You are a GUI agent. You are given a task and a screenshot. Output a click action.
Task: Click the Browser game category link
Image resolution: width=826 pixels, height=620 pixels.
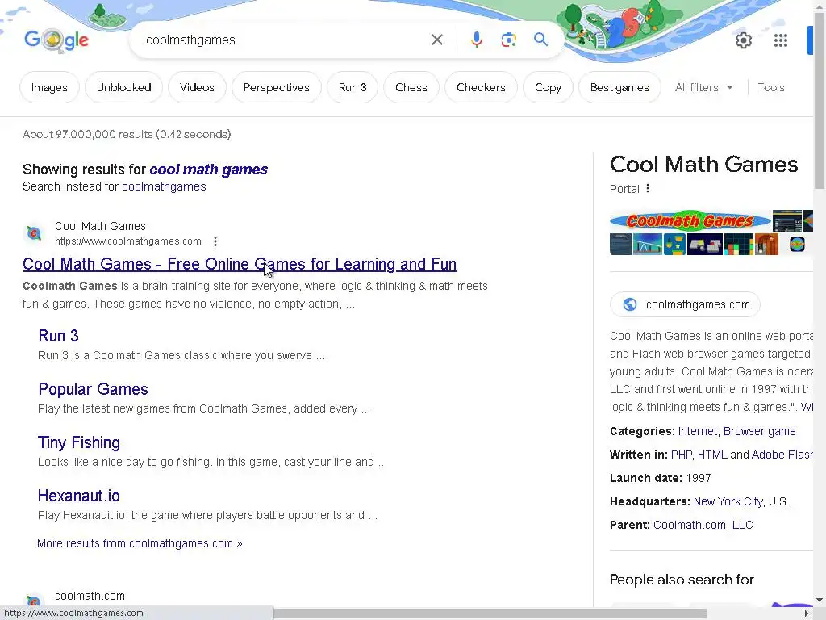759,431
